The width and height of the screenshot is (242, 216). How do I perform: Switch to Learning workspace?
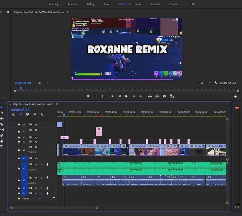(x=54, y=4)
